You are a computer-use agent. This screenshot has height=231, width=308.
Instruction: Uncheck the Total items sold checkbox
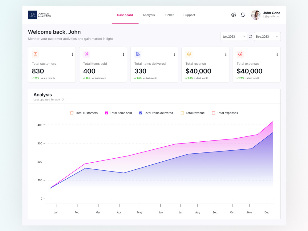click(107, 113)
